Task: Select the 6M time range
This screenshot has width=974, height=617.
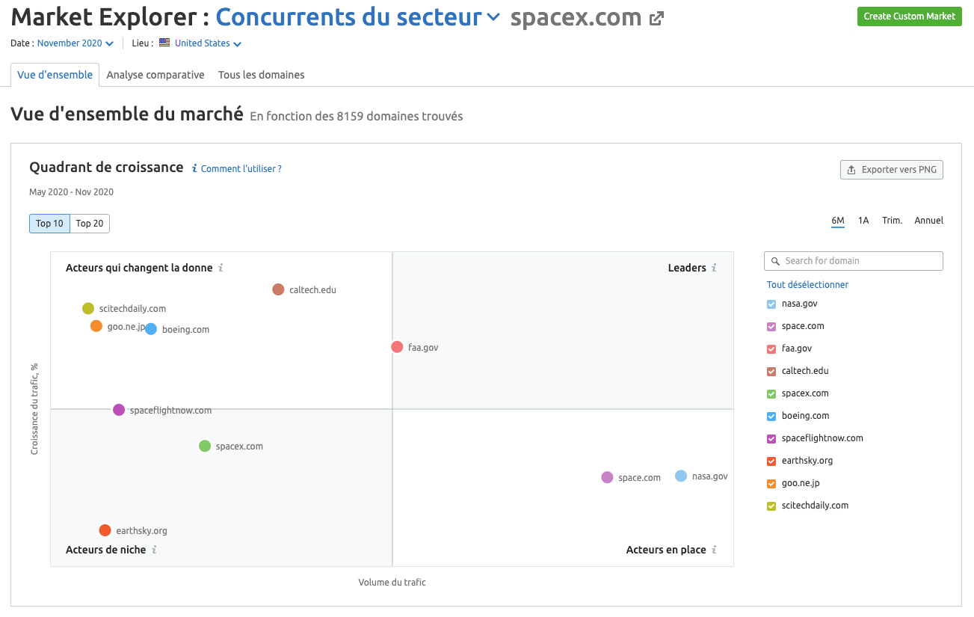Action: [838, 221]
